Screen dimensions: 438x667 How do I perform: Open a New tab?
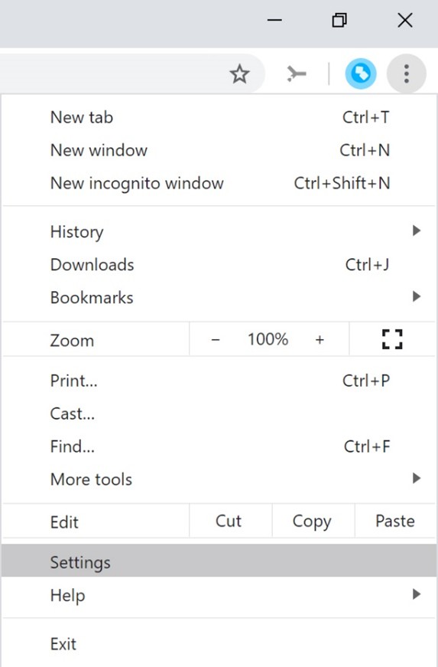(219, 117)
